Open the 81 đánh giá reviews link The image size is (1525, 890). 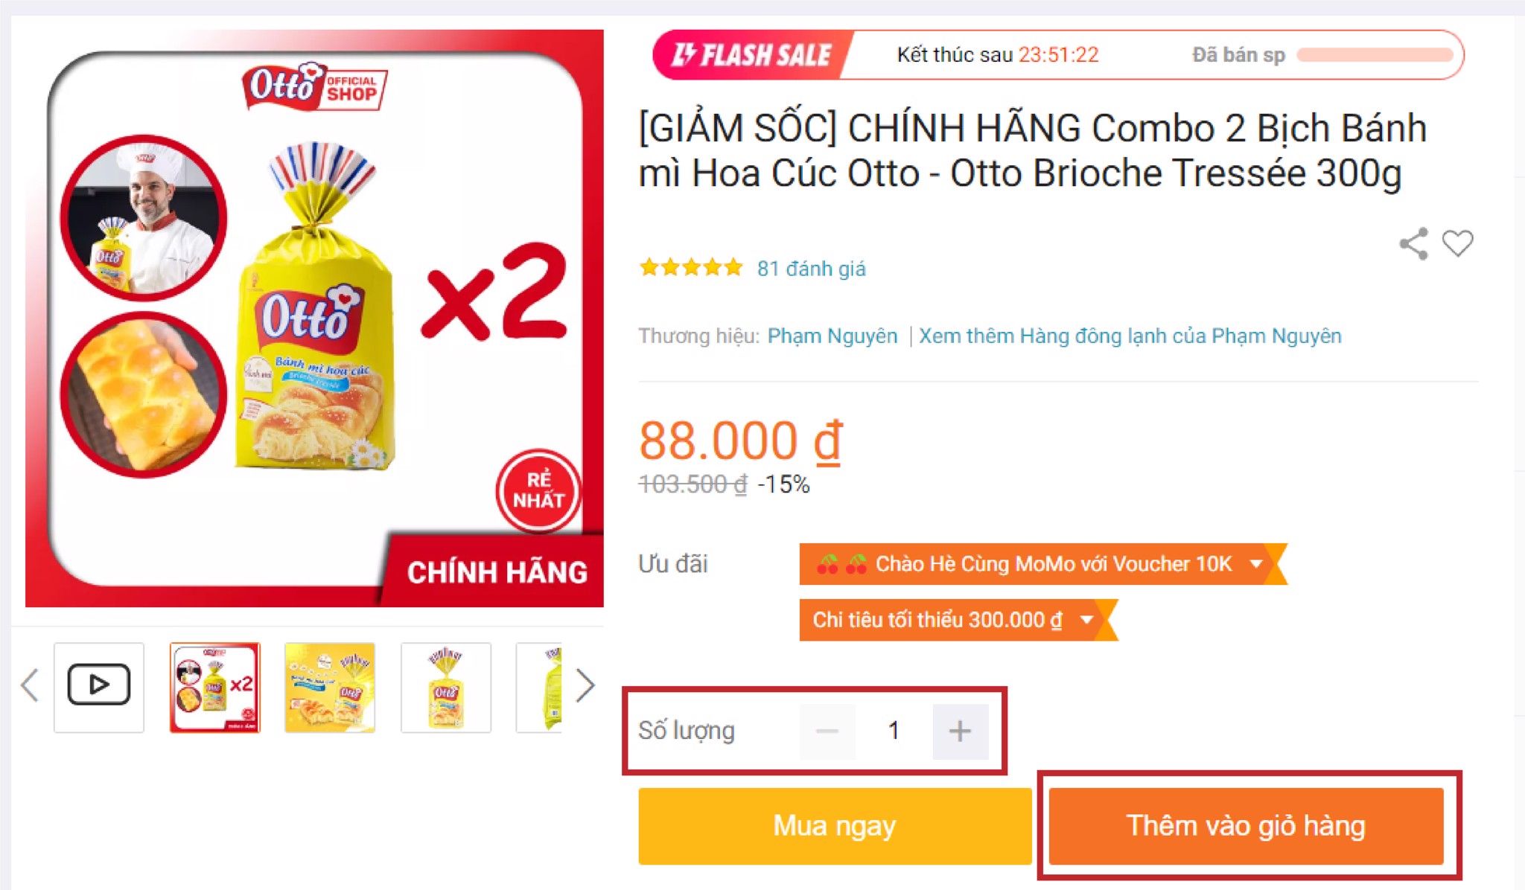coord(811,269)
